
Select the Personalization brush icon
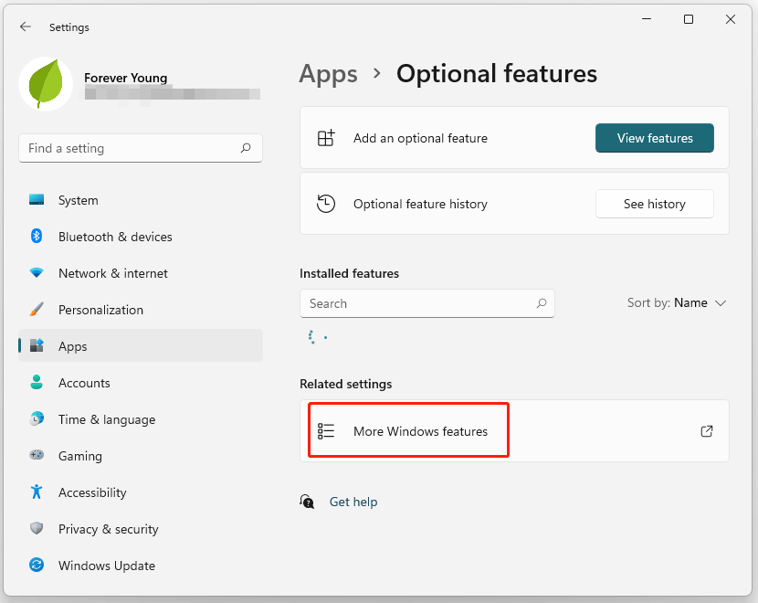tap(37, 310)
